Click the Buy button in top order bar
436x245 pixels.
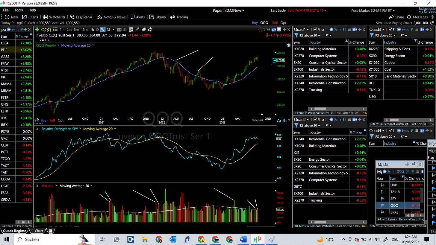[255, 23]
